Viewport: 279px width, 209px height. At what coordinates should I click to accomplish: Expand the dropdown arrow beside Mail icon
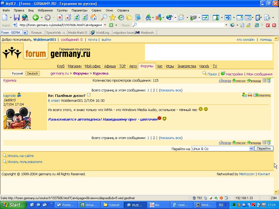pyautogui.click(x=187, y=18)
